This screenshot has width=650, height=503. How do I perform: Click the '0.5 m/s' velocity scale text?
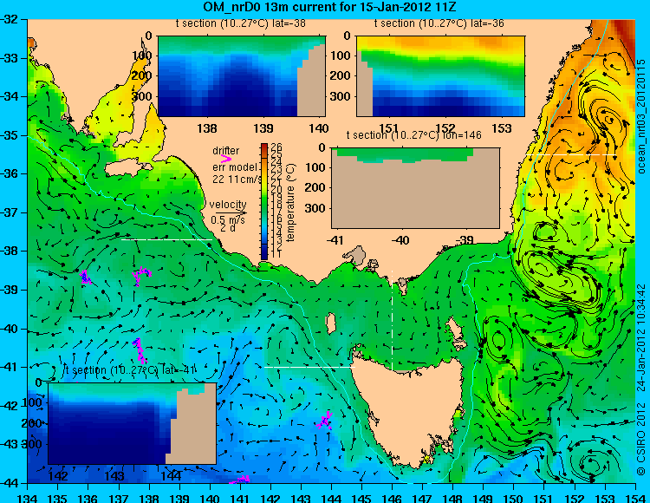point(228,219)
